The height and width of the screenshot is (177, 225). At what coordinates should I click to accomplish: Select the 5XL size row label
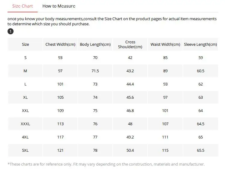click(x=25, y=150)
